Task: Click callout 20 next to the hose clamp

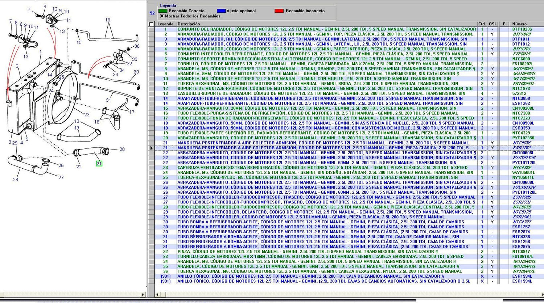Action: click(x=122, y=149)
